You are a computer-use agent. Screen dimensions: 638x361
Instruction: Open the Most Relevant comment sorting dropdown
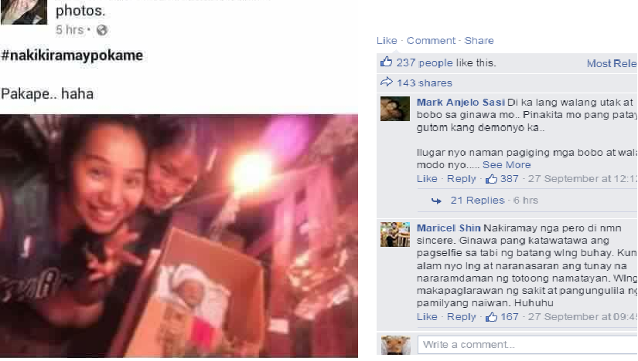coord(612,63)
